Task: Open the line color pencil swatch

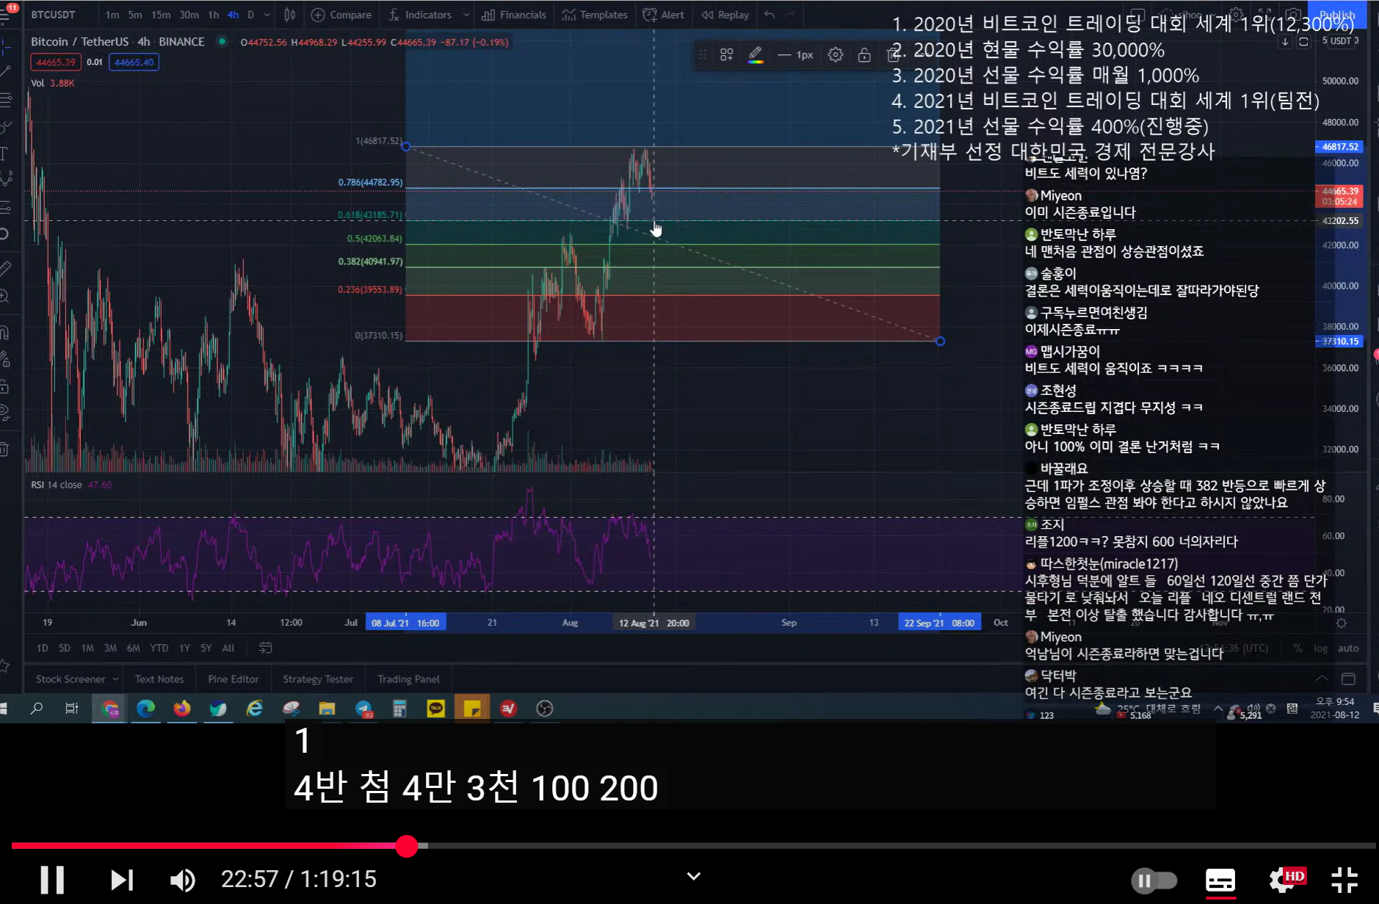Action: (x=755, y=54)
